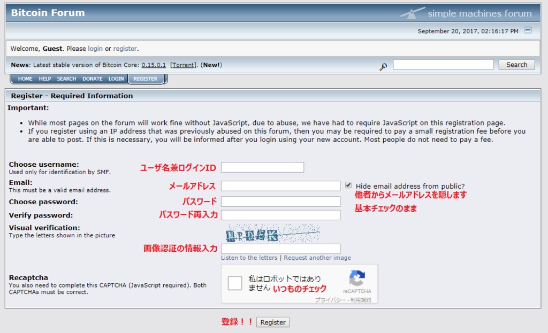Toggle Hide email address from public checkbox
548x333 pixels.
click(348, 185)
